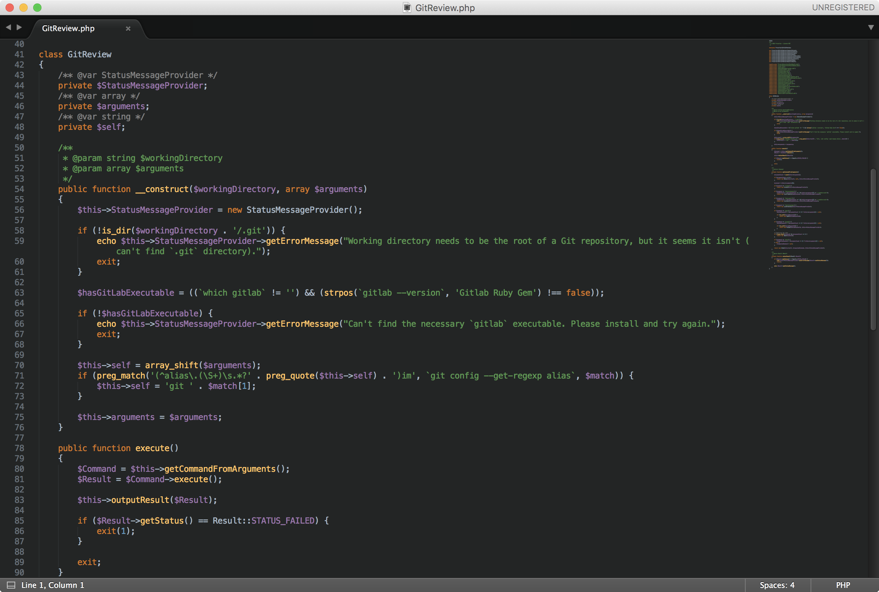The width and height of the screenshot is (879, 592).
Task: Select the GitReview.php tab
Action: click(x=68, y=29)
